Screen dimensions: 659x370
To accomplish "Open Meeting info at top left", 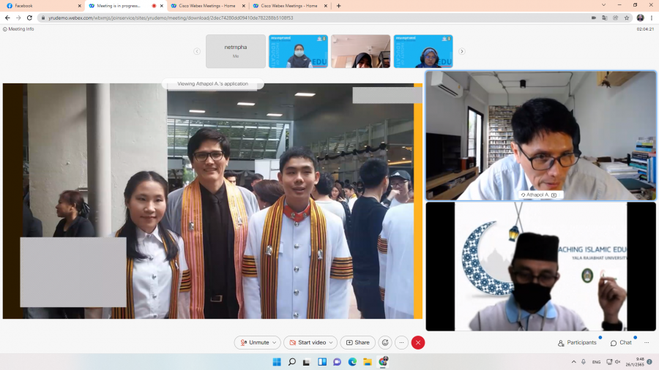I will coord(19,29).
